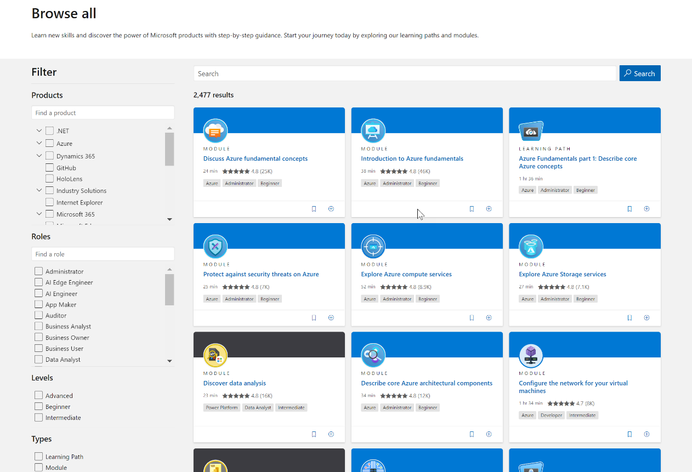Bookmark Azure Fundamentals part 1 learning path
The image size is (692, 472).
[629, 209]
